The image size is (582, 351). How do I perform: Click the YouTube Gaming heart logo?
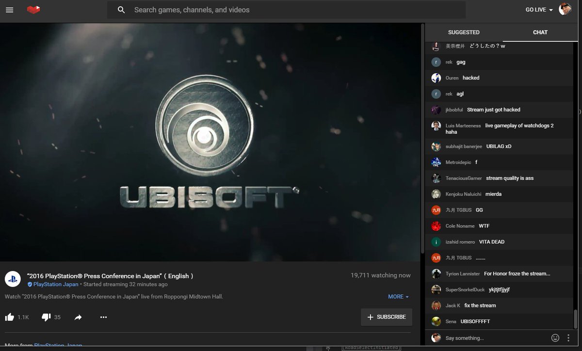(33, 10)
